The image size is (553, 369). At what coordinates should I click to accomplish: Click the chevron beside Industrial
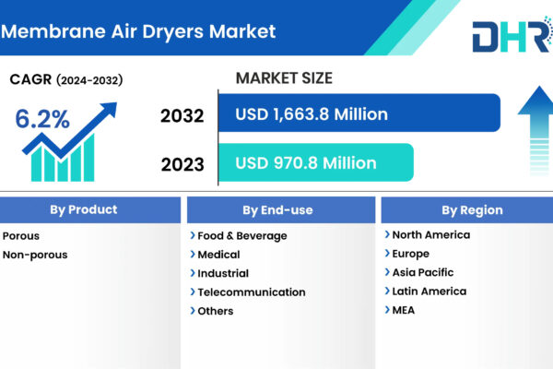coord(193,273)
